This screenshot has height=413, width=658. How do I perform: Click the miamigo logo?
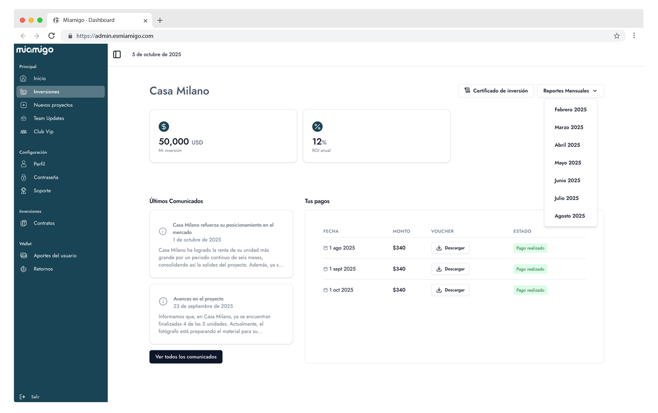35,50
